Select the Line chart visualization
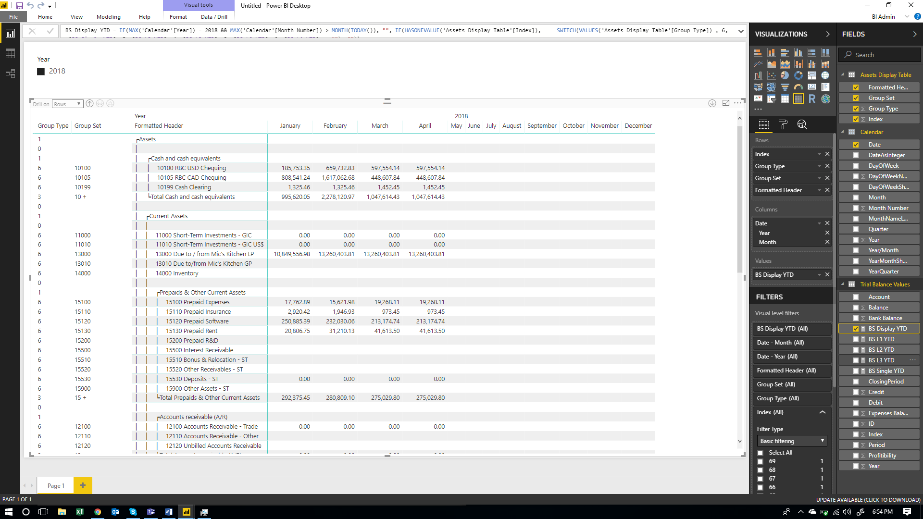 758,64
